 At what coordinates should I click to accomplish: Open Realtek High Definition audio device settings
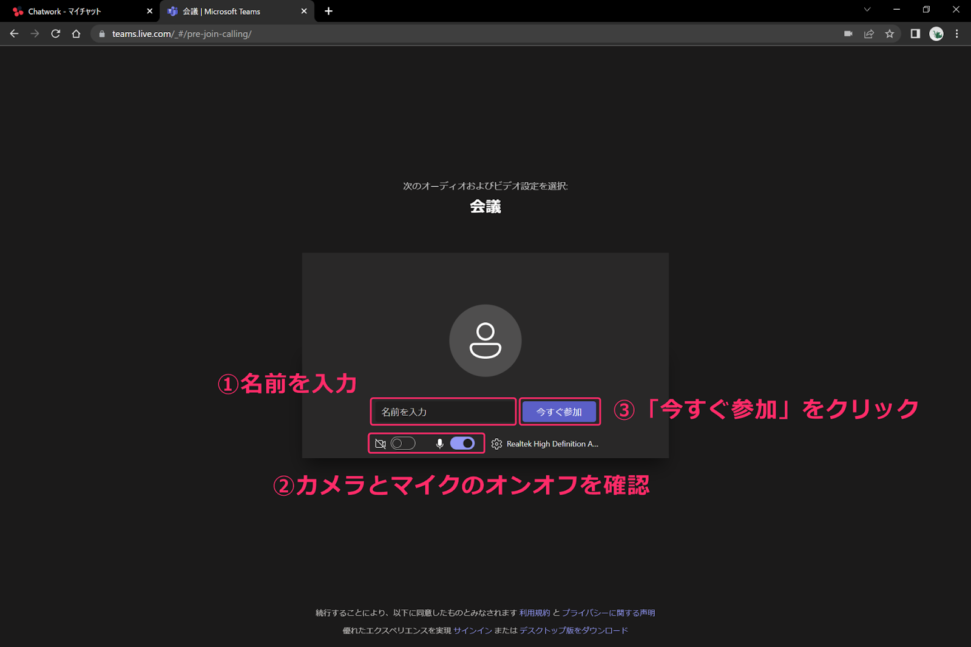click(x=552, y=444)
